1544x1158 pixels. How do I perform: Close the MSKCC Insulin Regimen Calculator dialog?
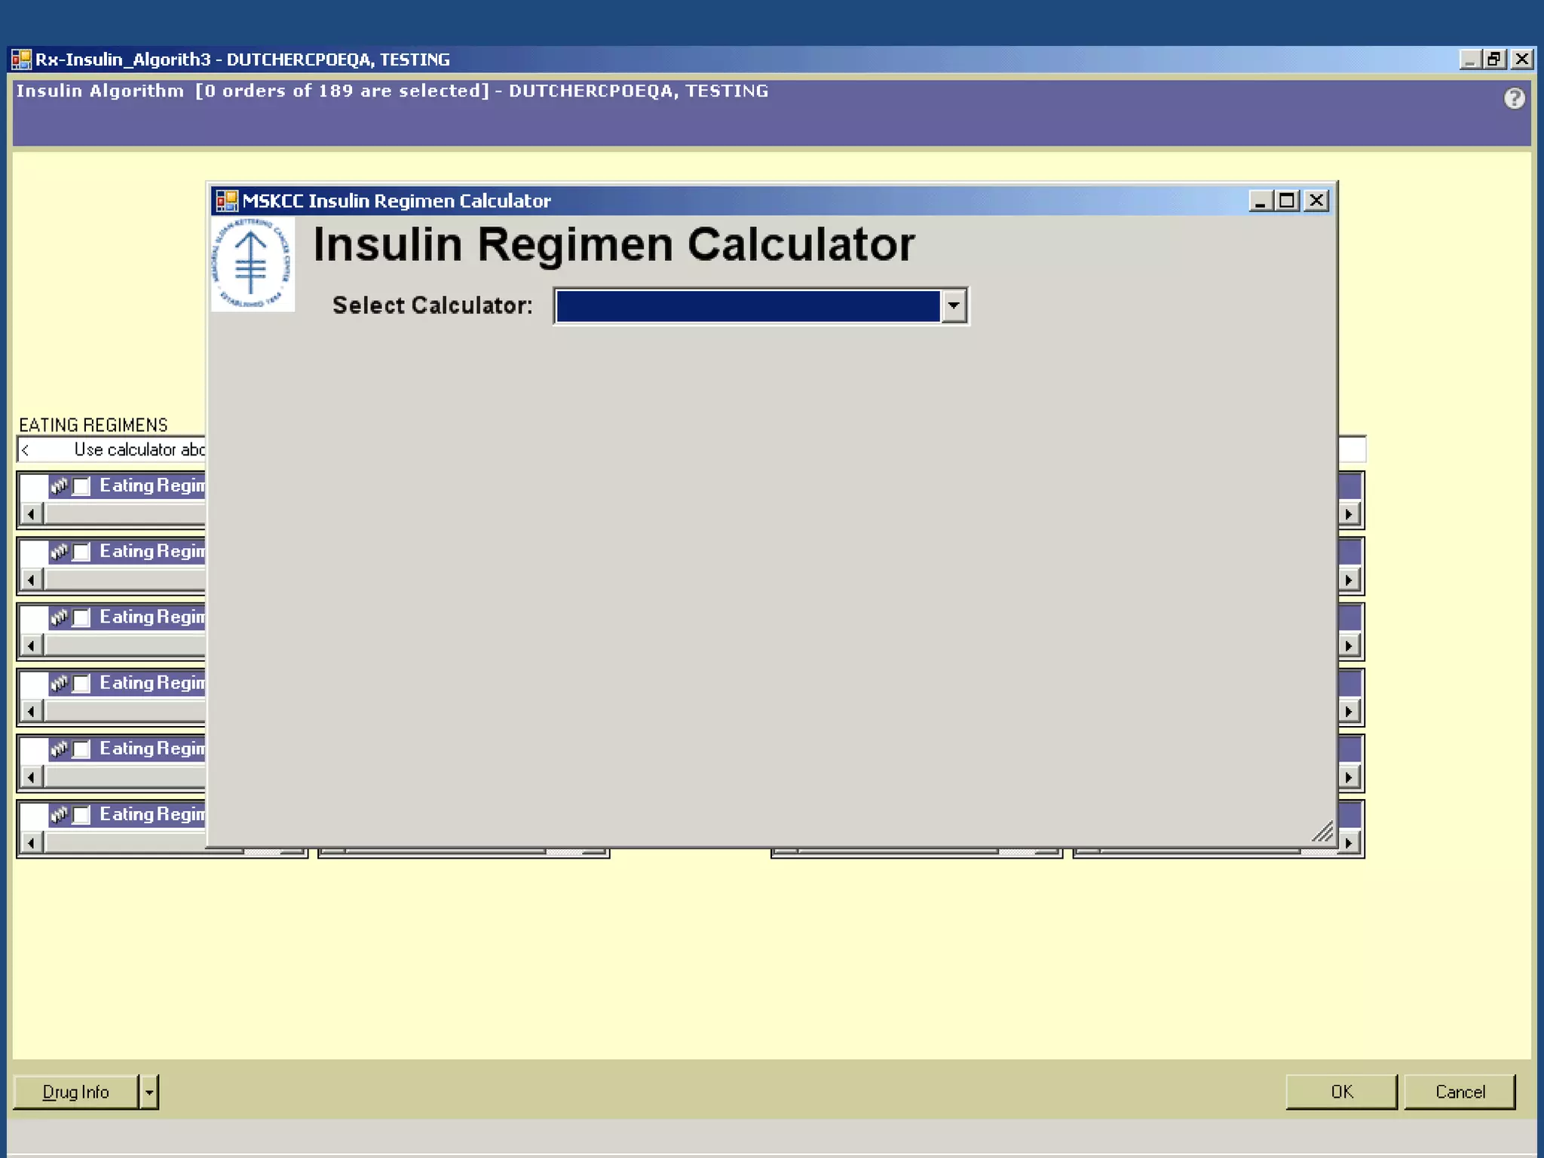click(1316, 201)
